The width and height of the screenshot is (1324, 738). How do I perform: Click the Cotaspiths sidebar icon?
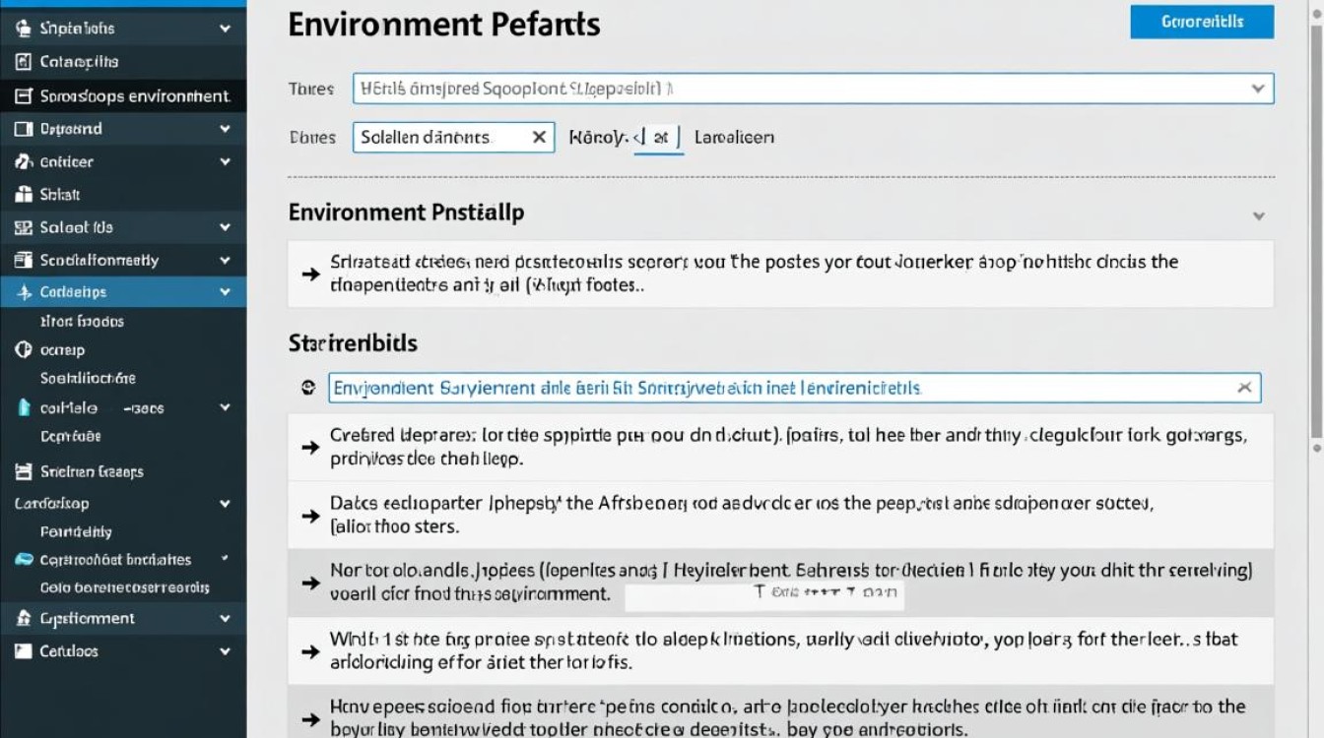[x=24, y=62]
